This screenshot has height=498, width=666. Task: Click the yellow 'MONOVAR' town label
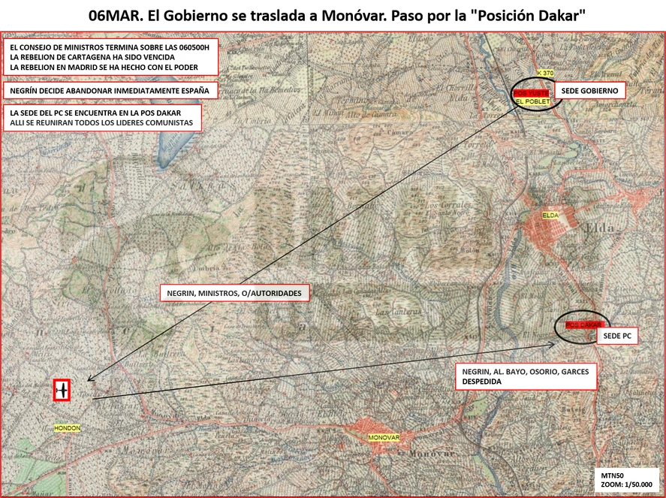(384, 437)
